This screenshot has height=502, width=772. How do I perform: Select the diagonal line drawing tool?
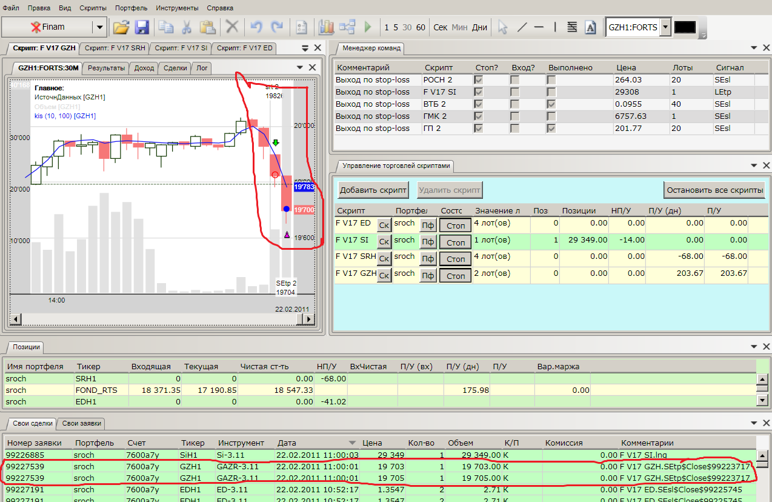coord(522,27)
